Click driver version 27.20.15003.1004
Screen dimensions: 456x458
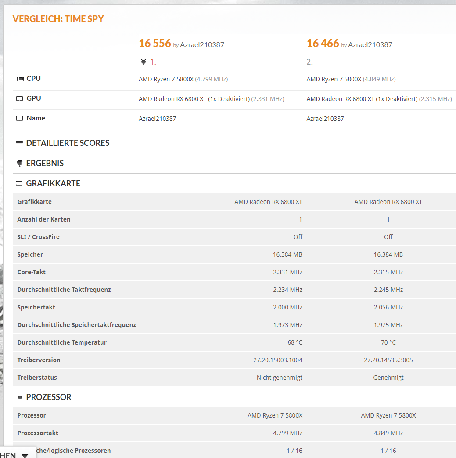tap(278, 360)
